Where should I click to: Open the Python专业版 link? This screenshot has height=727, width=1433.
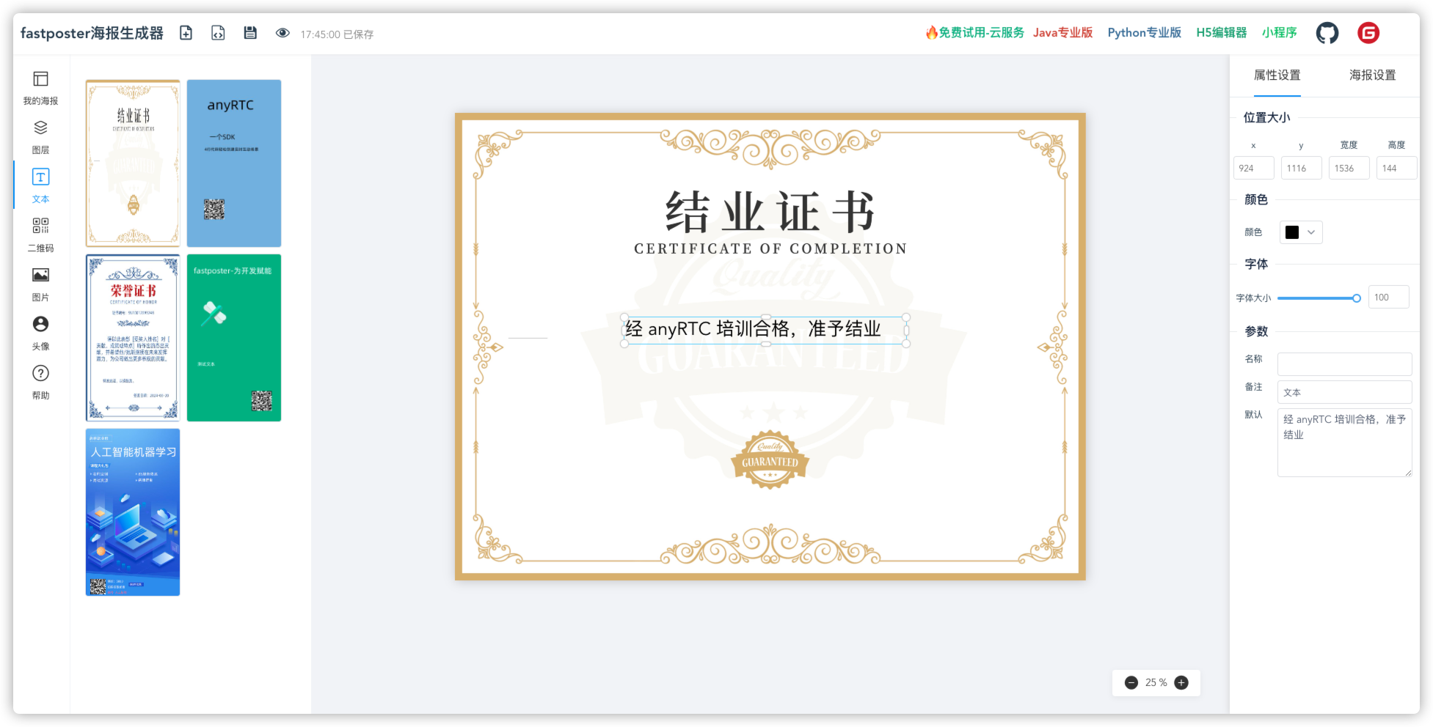[1144, 32]
